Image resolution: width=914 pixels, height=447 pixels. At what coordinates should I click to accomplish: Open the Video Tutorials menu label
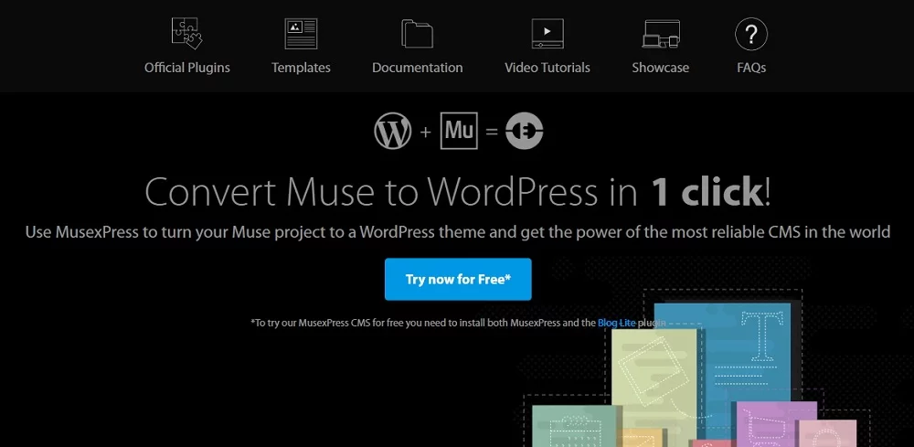(547, 68)
